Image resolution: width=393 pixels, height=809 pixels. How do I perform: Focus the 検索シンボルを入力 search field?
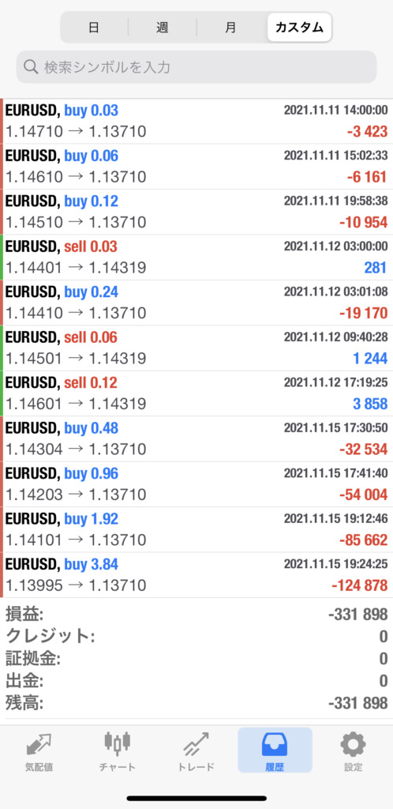point(196,67)
